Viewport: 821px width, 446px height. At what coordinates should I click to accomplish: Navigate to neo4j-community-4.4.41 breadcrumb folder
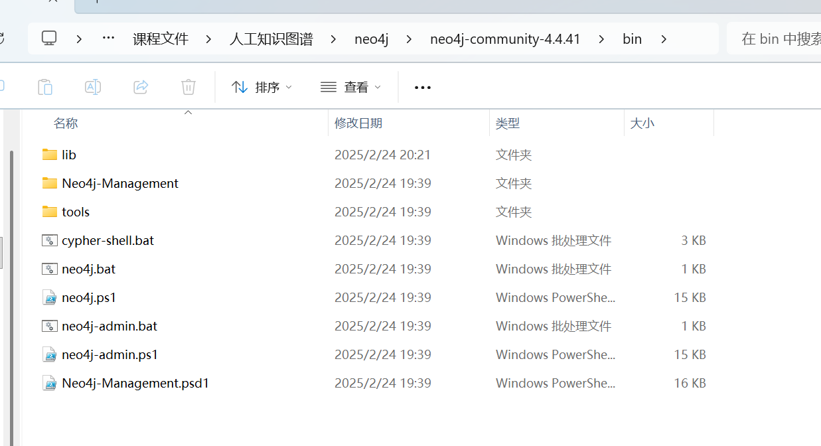click(505, 39)
